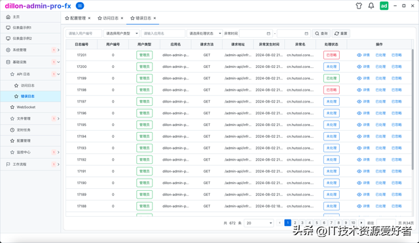
Task: Open the green 'ad' user avatar
Action: [x=384, y=6]
